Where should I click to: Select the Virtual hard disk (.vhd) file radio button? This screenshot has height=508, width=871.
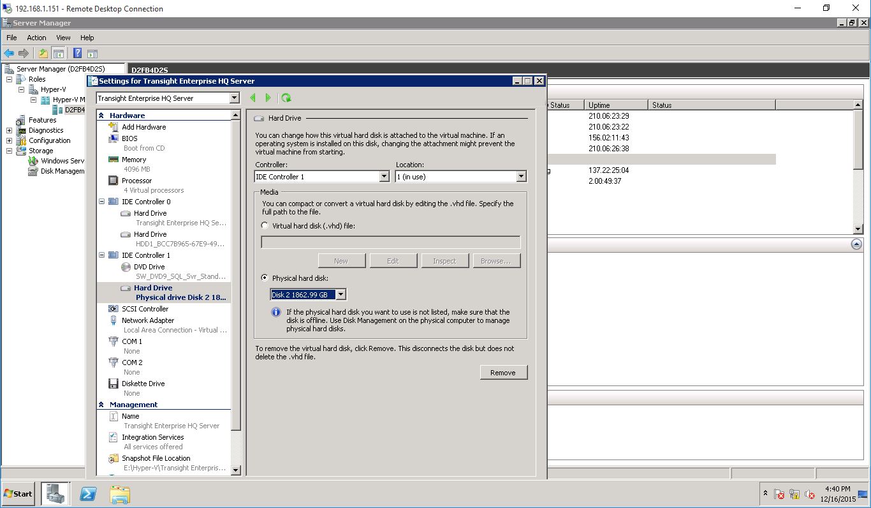click(265, 225)
